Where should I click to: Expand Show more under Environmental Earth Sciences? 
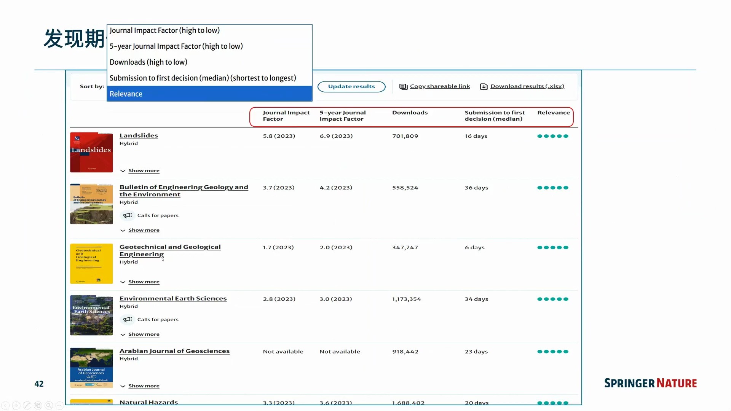[144, 335]
